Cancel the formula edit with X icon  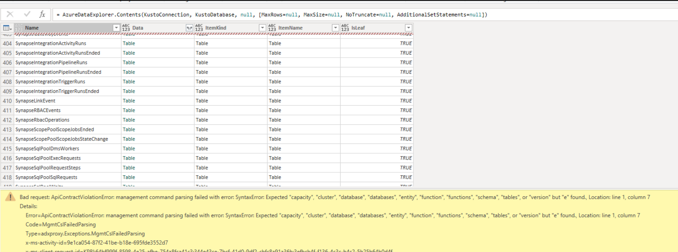click(x=10, y=14)
